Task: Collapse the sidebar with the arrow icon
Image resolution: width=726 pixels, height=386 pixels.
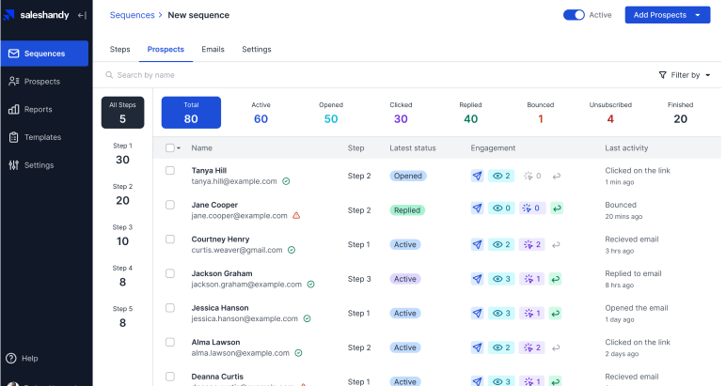Action: (82, 15)
